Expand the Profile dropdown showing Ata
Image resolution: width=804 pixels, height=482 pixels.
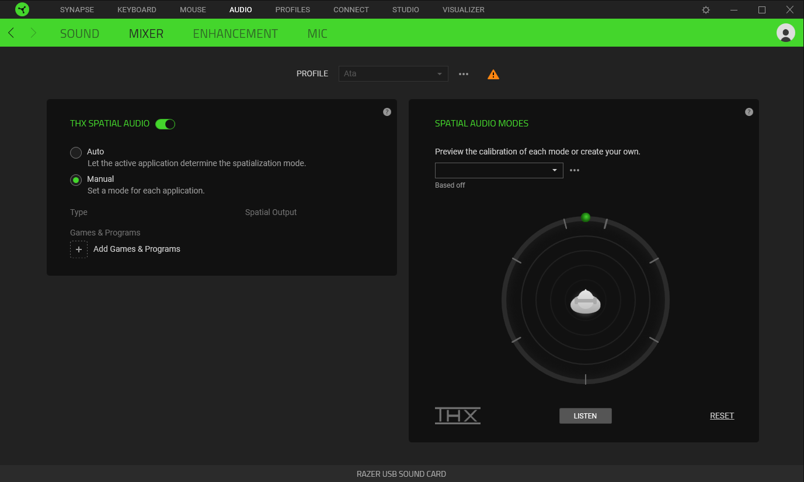click(x=394, y=74)
